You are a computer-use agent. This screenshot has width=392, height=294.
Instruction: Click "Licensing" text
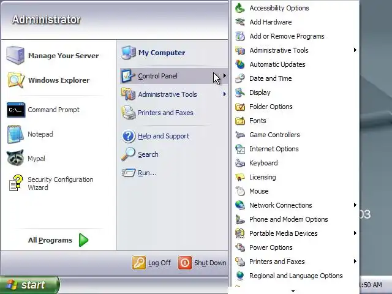263,177
